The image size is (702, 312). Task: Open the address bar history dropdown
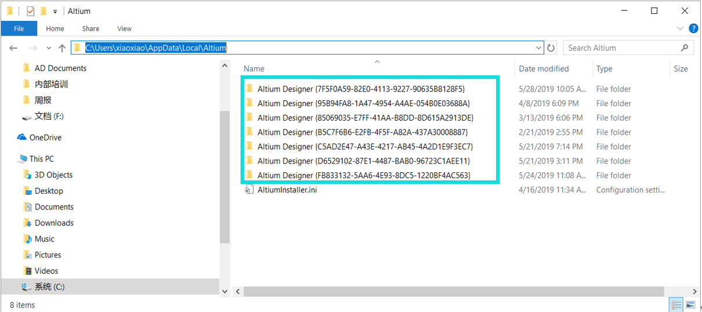click(538, 48)
